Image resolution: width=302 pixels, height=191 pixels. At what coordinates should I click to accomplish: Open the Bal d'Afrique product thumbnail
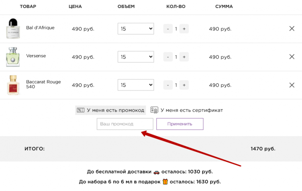(x=12, y=29)
